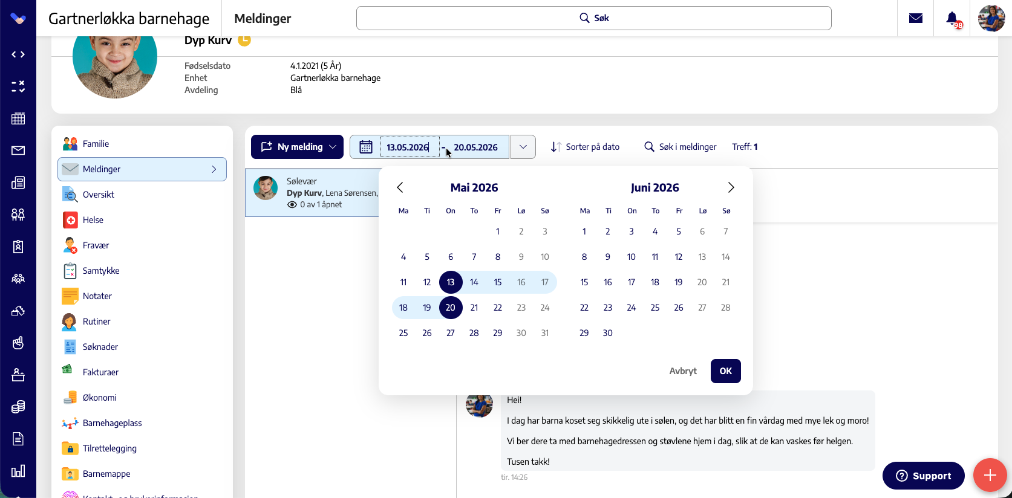Image resolution: width=1012 pixels, height=498 pixels.
Task: Open Søk i meldinger magnifier search
Action: (681, 147)
